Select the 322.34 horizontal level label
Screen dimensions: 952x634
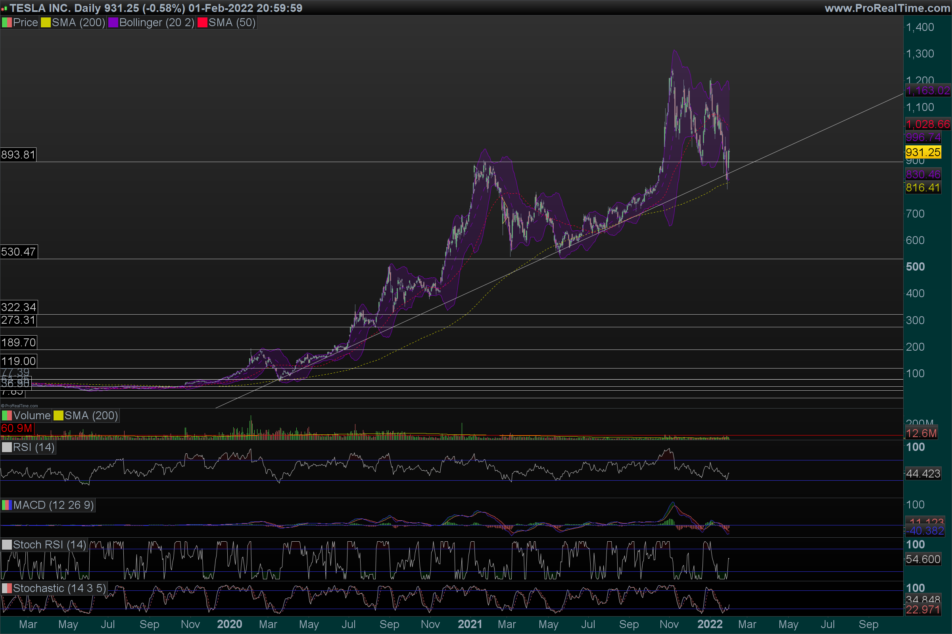point(18,307)
